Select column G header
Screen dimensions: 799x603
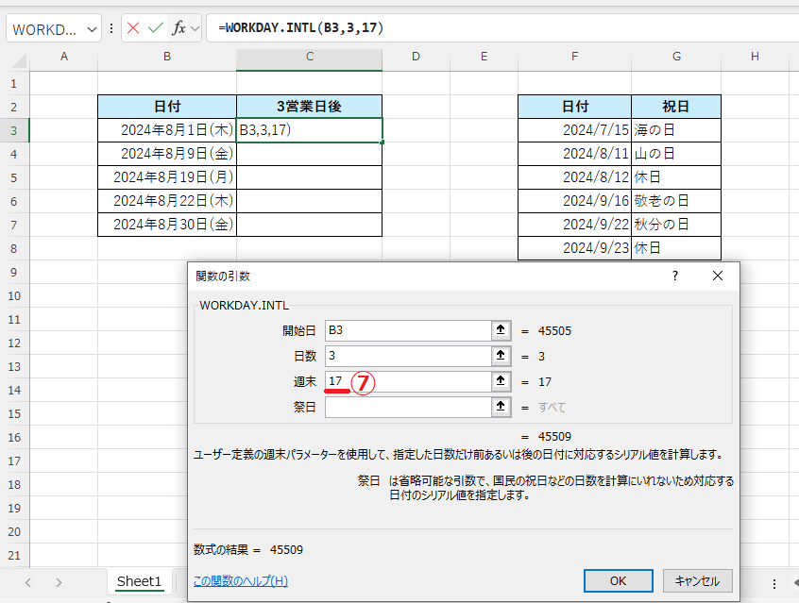[676, 57]
